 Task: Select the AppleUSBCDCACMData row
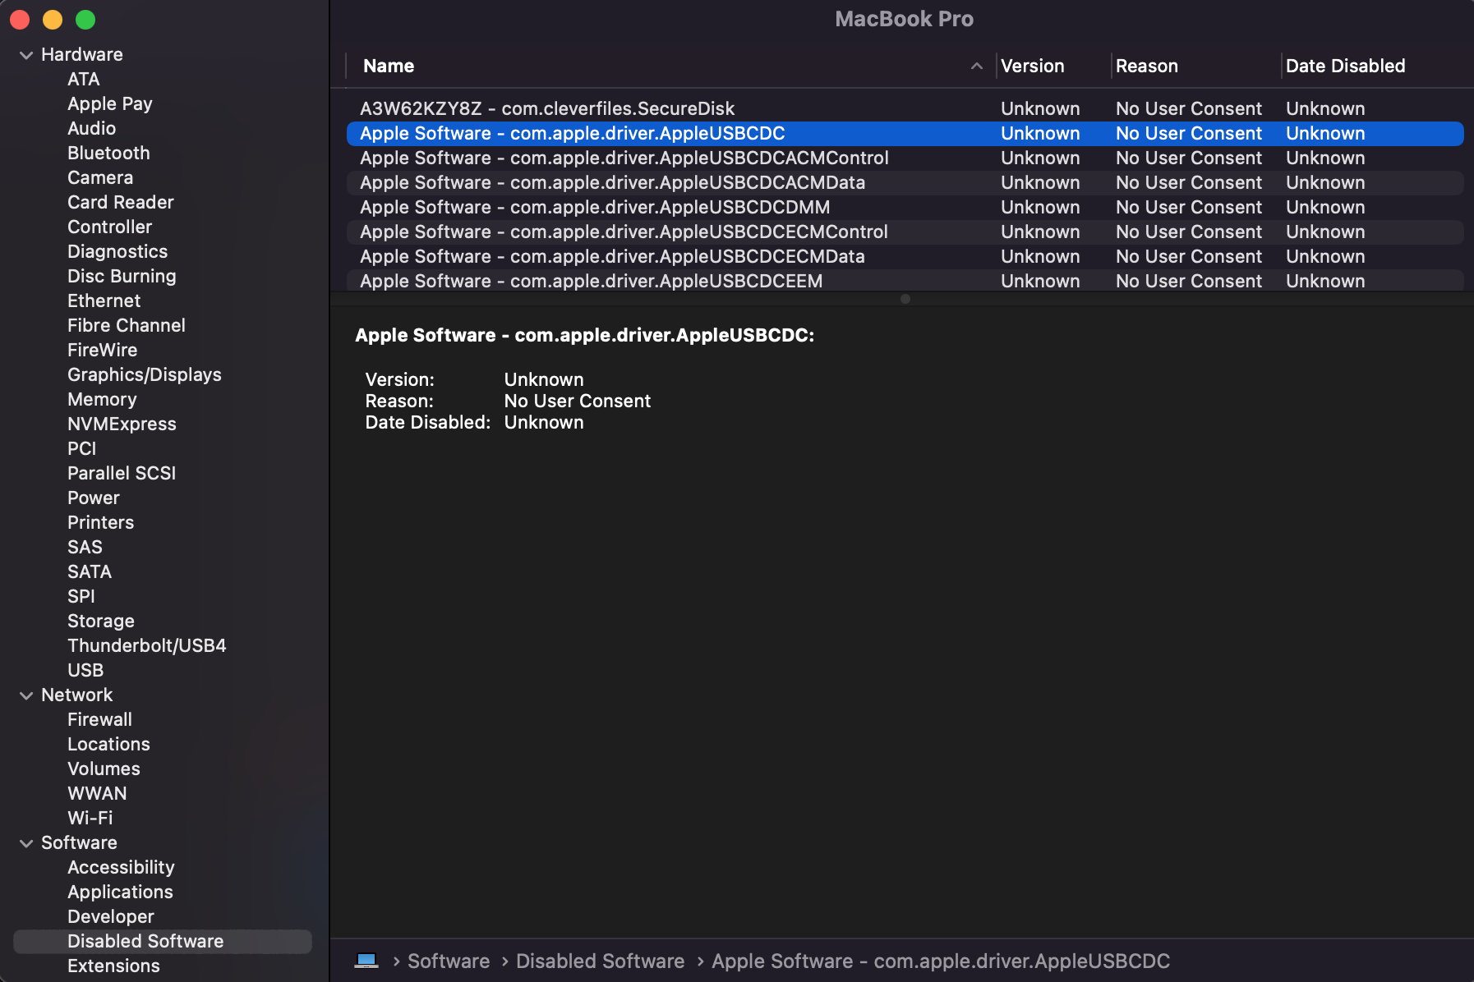pyautogui.click(x=905, y=183)
